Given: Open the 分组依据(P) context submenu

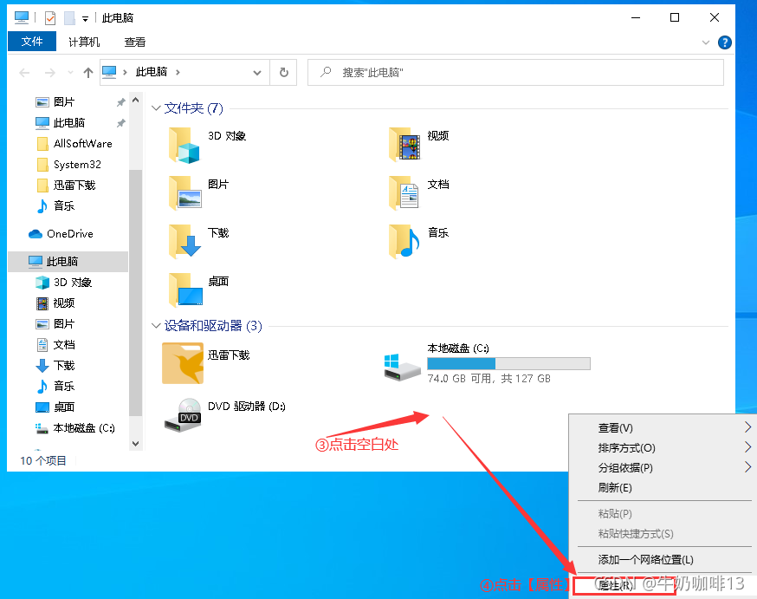Looking at the screenshot, I should (x=662, y=467).
